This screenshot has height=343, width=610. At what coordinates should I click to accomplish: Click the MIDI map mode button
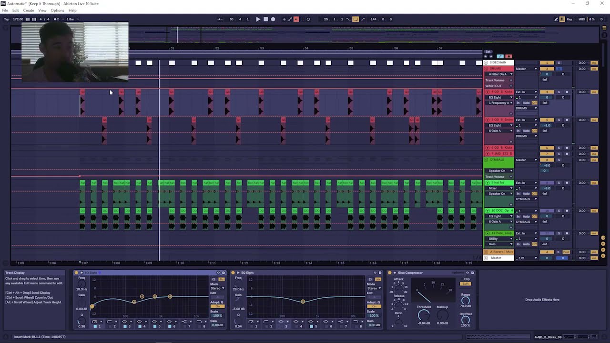(581, 19)
